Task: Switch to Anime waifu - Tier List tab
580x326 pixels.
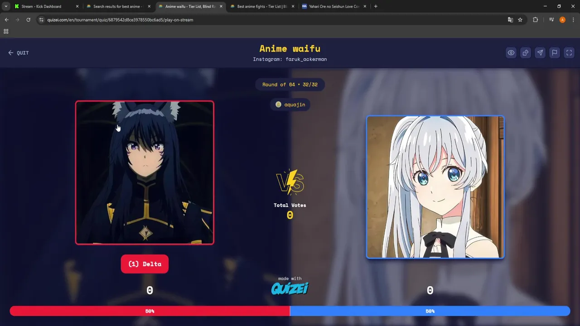Action: [190, 6]
